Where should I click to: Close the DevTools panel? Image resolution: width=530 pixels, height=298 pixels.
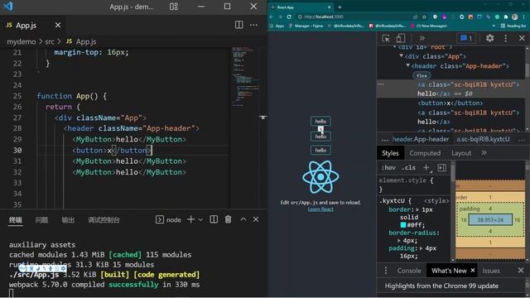522,38
